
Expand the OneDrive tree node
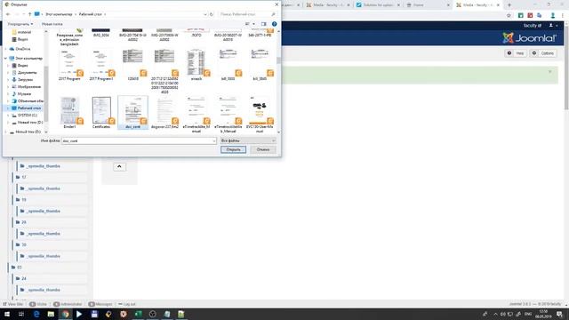5,49
